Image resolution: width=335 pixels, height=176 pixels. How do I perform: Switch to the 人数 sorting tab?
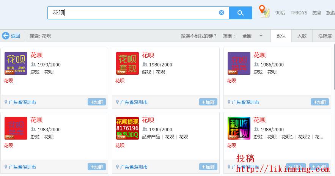[302, 36]
